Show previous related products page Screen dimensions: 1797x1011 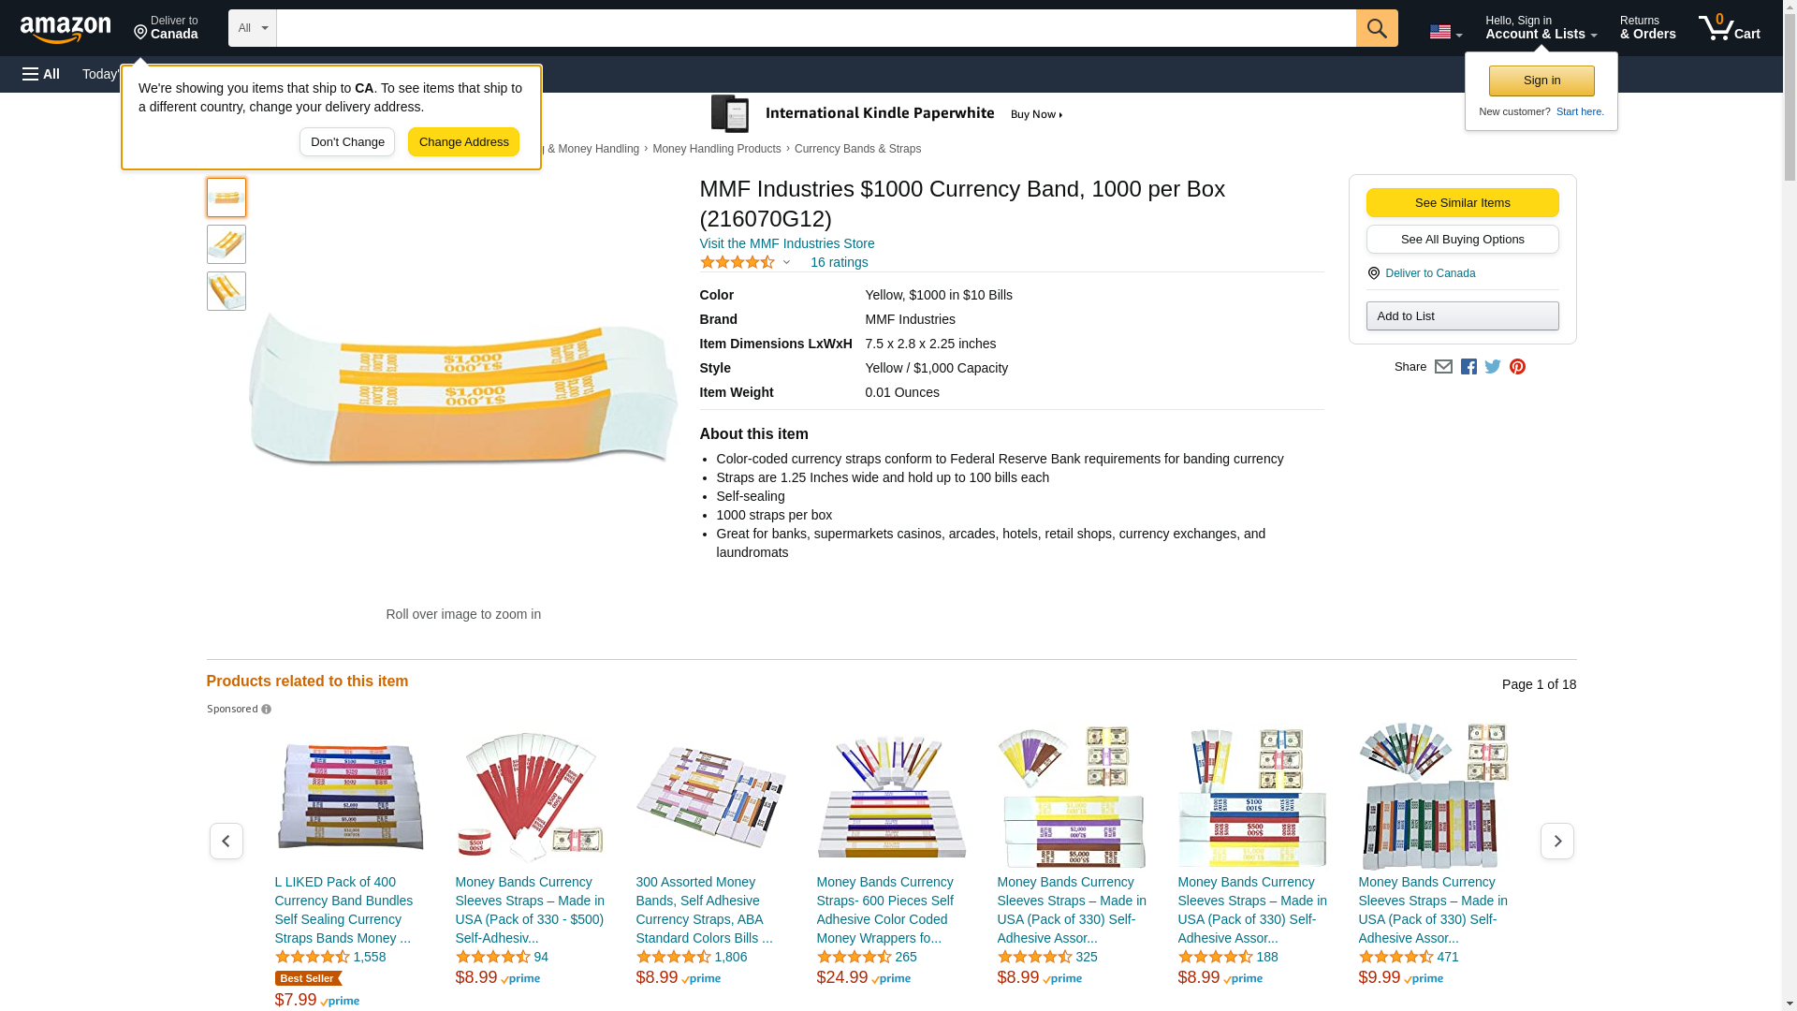[x=226, y=841]
